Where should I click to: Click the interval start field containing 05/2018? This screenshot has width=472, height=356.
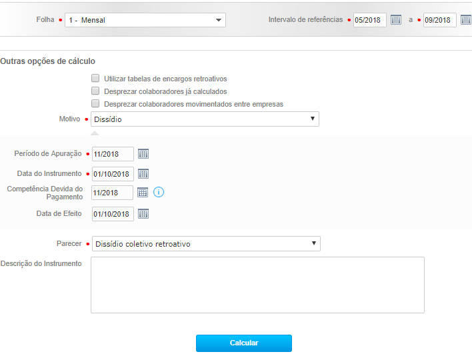pos(369,20)
